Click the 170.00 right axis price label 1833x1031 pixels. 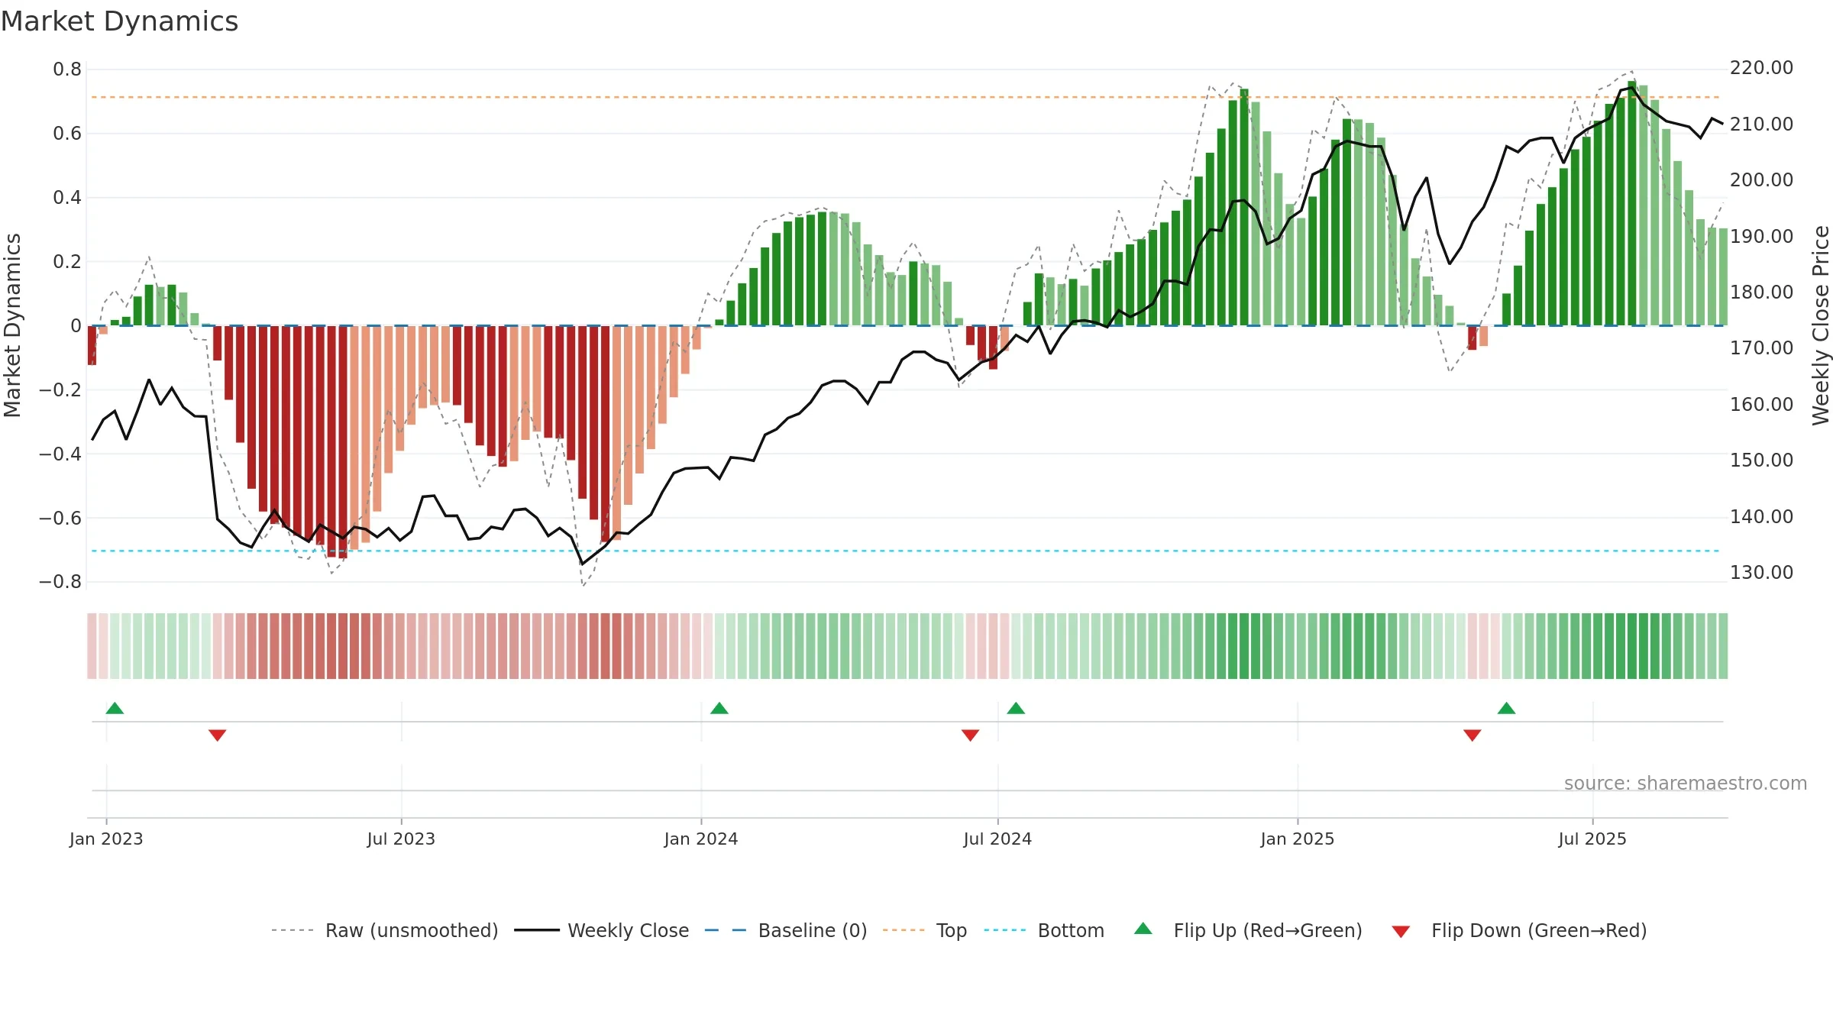pos(1761,348)
